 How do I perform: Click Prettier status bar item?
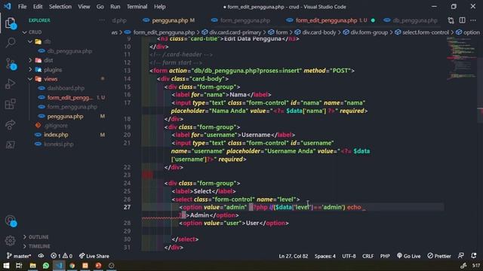[439, 256]
